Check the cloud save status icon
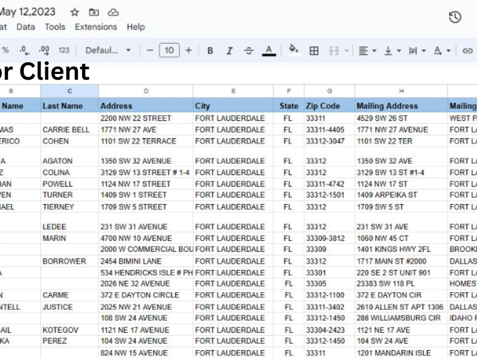Viewport: 477px width, 358px height. pyautogui.click(x=113, y=12)
